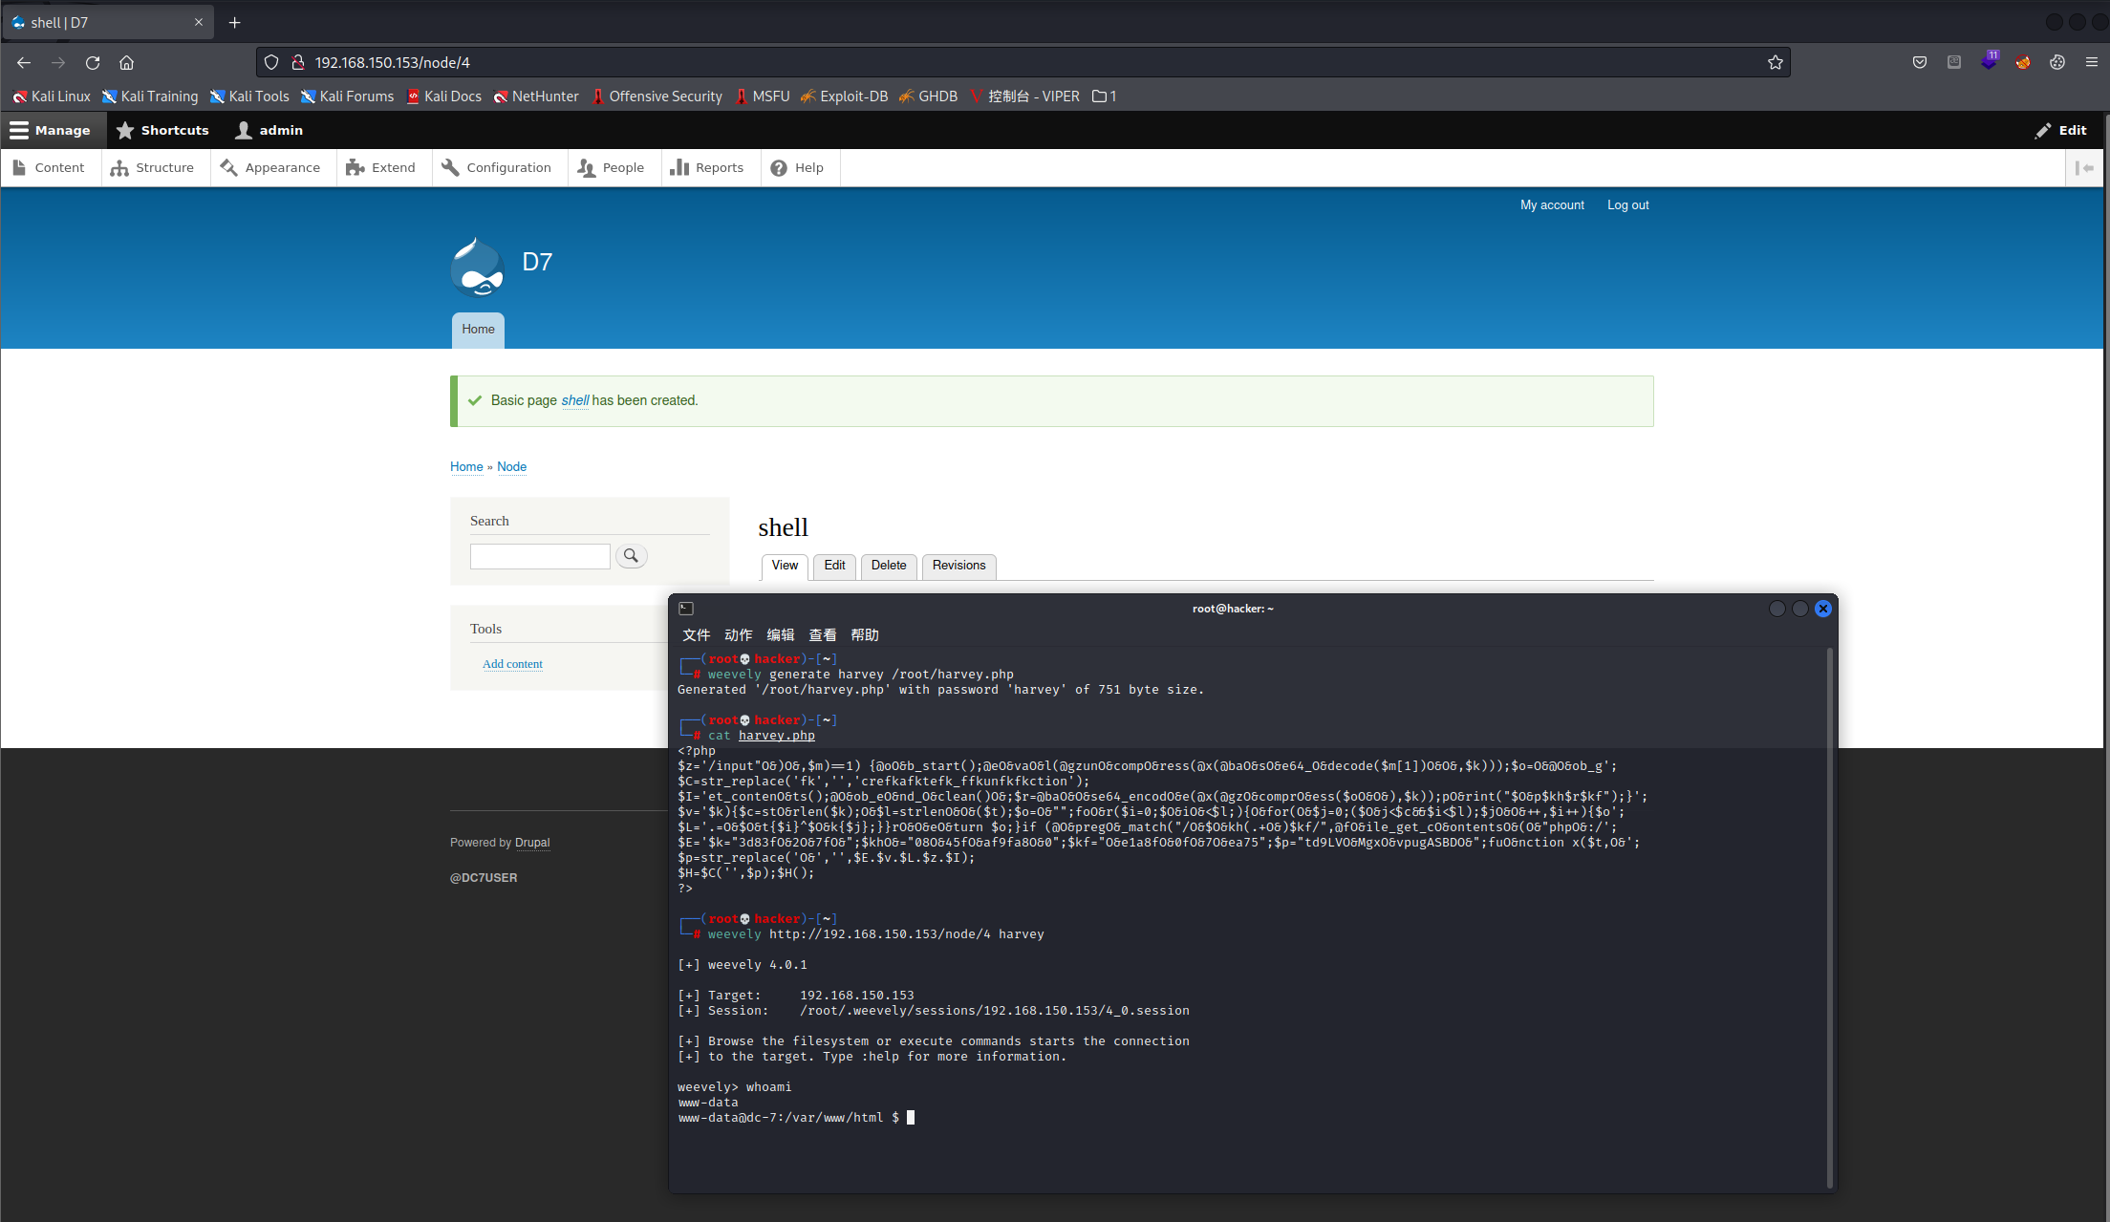Open the Pocket save icon
Screen dimensions: 2110x1222
[x=1919, y=62]
